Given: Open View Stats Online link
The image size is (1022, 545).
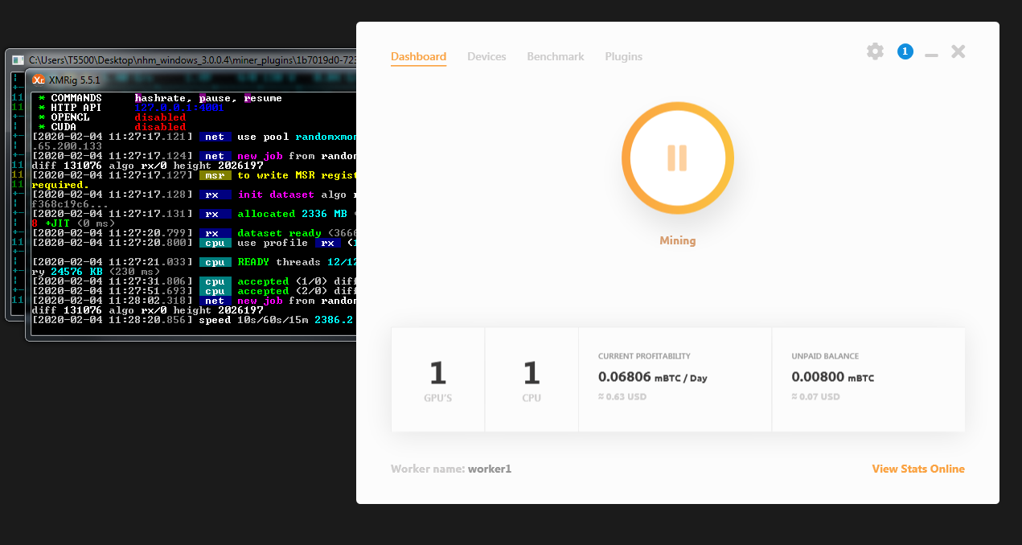Looking at the screenshot, I should 918,469.
